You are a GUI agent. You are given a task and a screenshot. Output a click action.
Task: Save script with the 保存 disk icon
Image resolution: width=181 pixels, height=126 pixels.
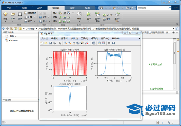point(20,14)
